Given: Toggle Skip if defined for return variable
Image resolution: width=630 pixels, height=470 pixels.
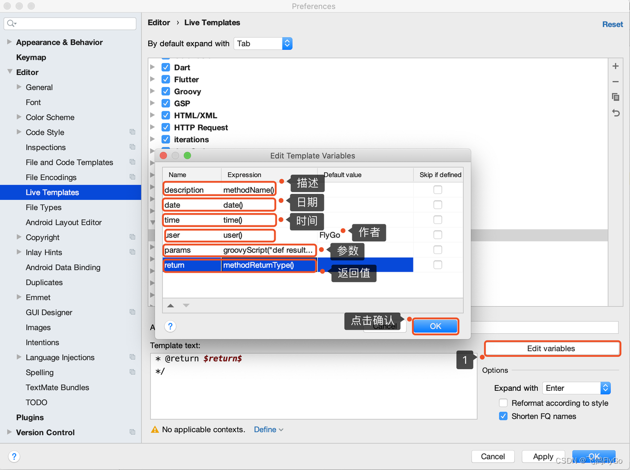Looking at the screenshot, I should click(438, 265).
